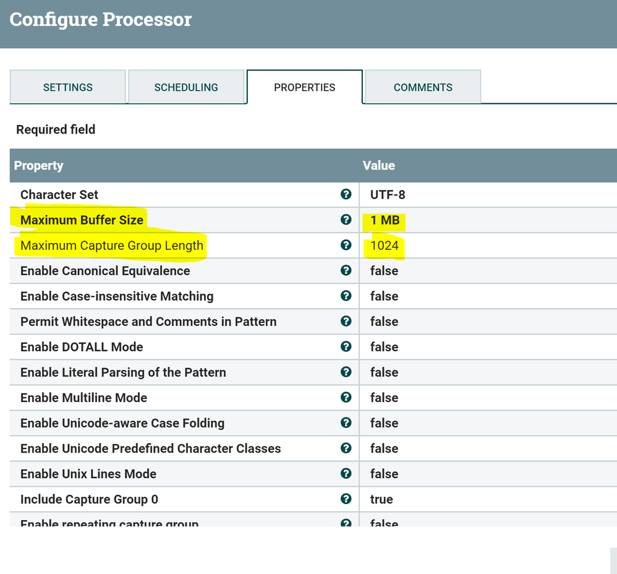Screen dimensions: 617x574
Task: View help for Include Capture Group 0
Action: [346, 499]
